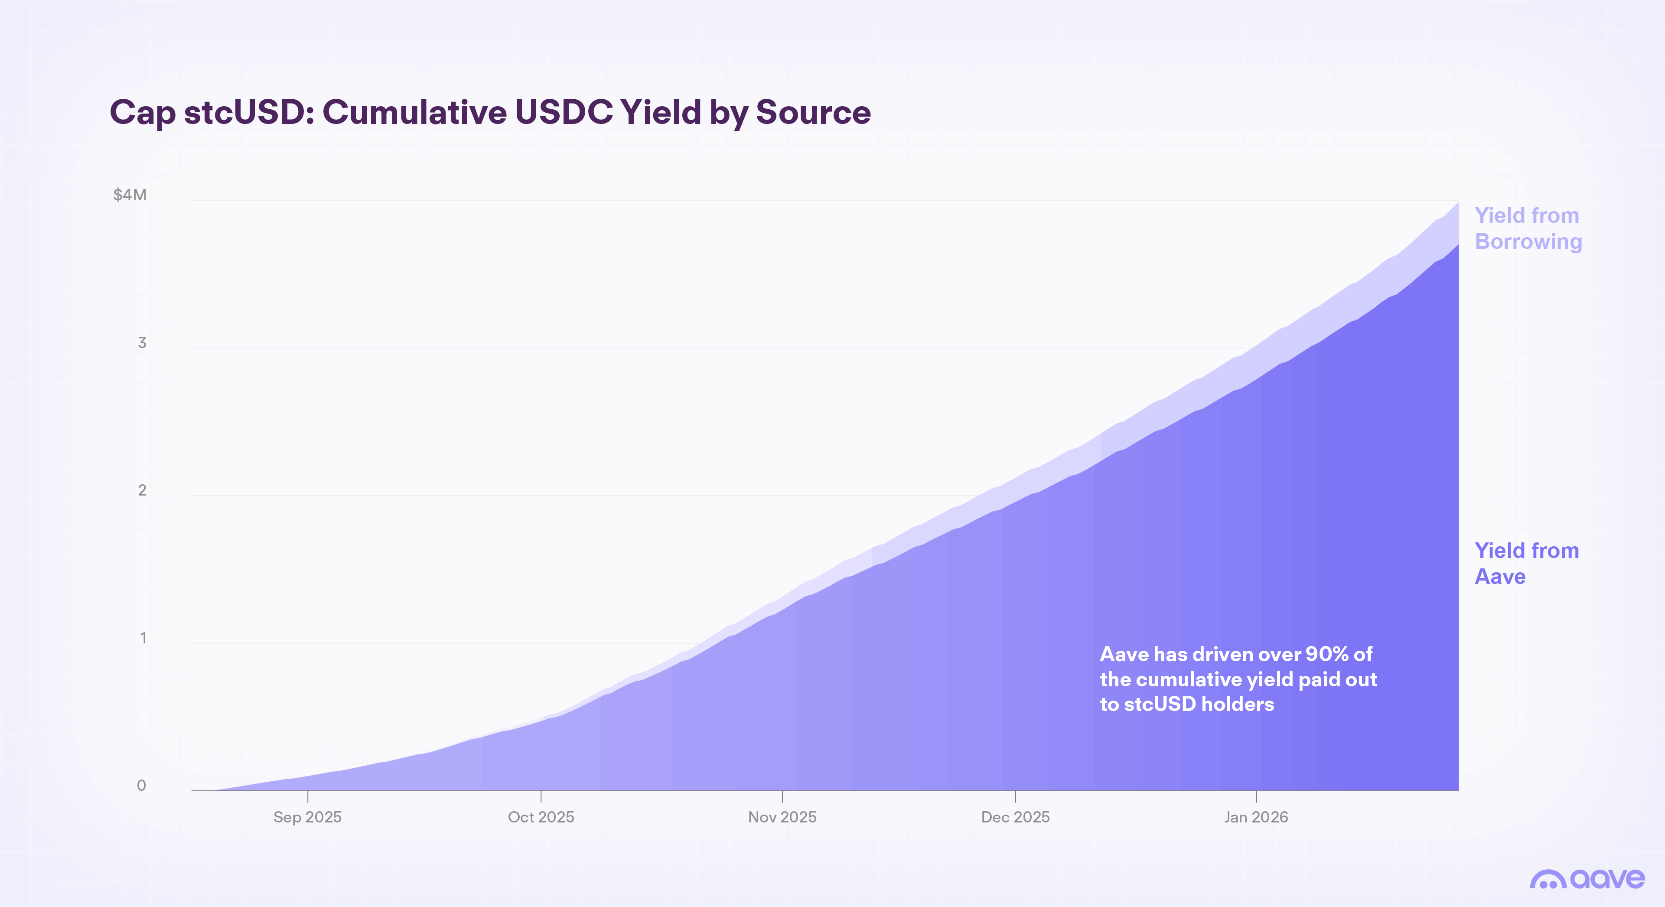
Task: Click the aave wordmark text
Action: (1607, 878)
